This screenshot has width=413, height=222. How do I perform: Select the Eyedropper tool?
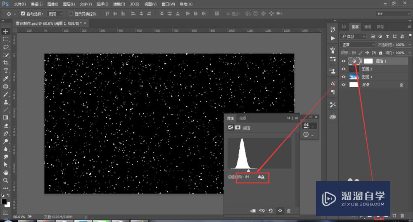click(x=5, y=79)
